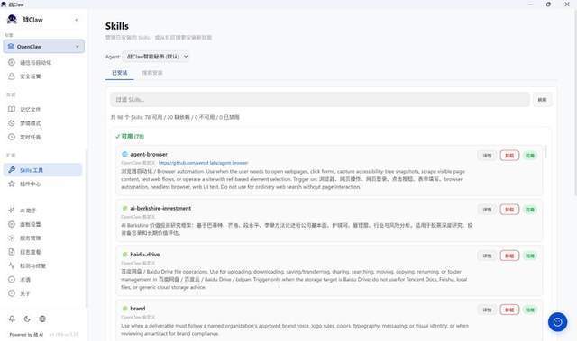This screenshot has width=577, height=341.
Task: Open the lock icon security settings item
Action: (x=42, y=76)
